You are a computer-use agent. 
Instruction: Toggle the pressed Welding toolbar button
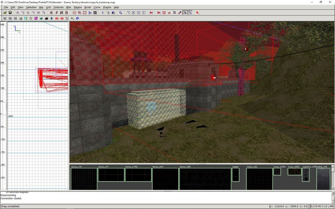click(x=185, y=13)
